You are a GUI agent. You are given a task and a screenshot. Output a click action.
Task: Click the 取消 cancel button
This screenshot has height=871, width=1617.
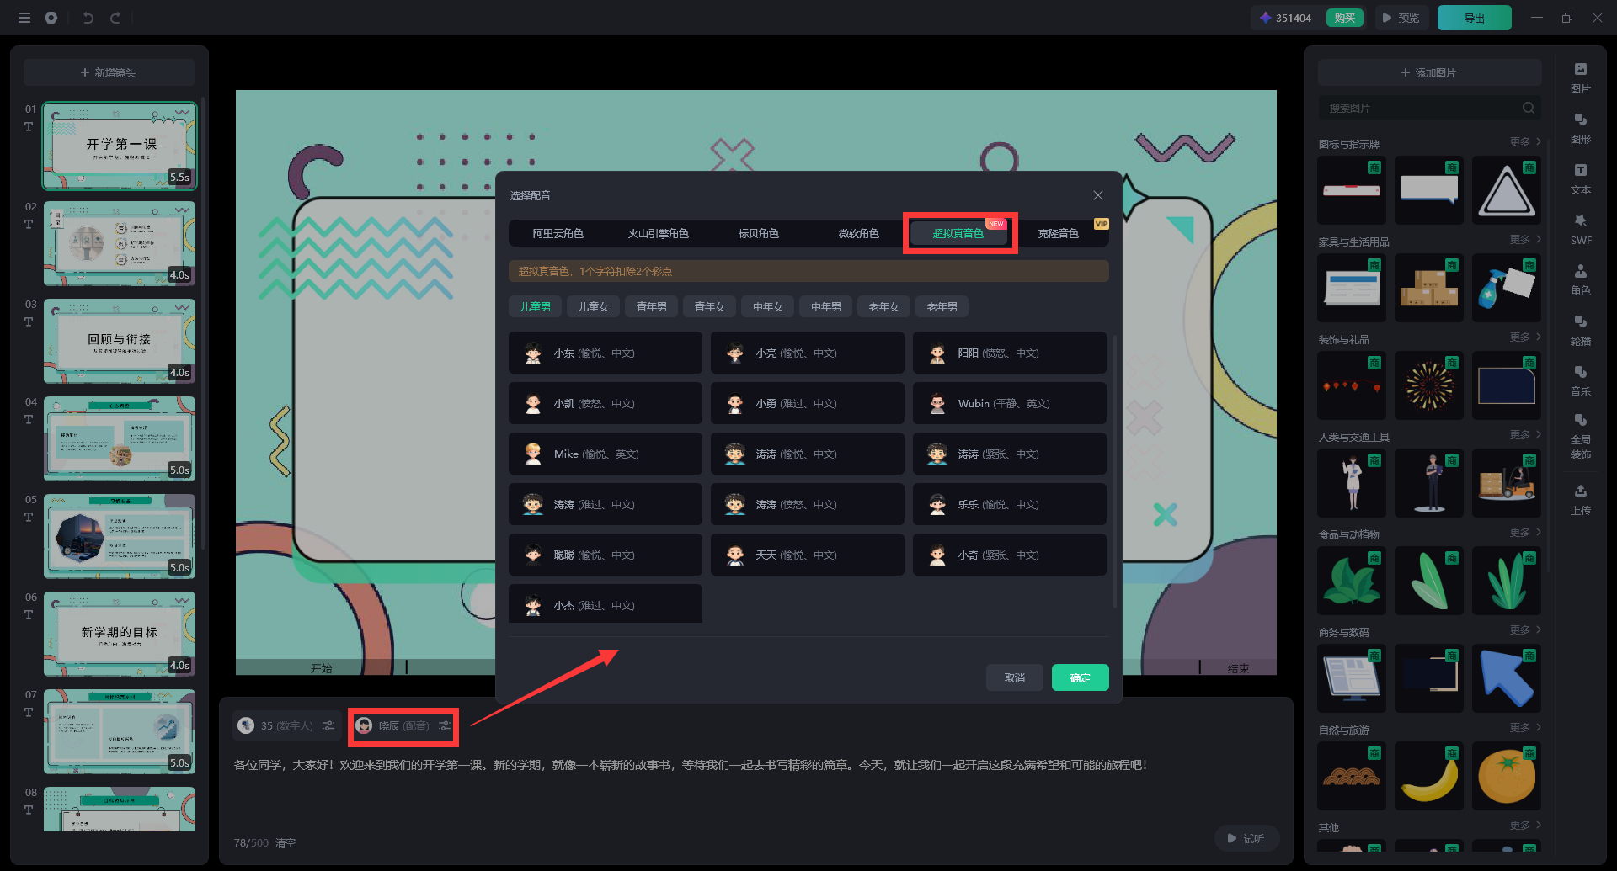click(1014, 677)
